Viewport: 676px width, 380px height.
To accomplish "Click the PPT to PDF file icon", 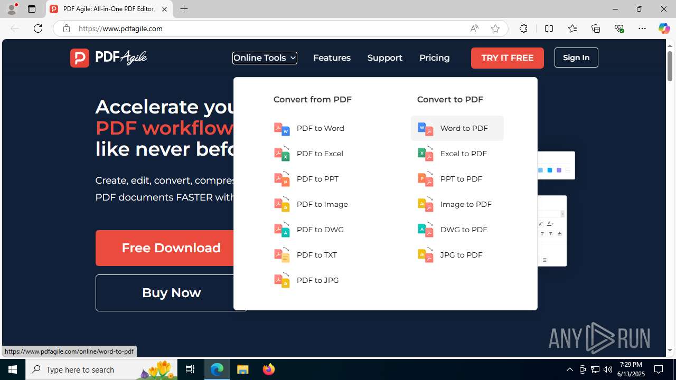I will pyautogui.click(x=426, y=179).
